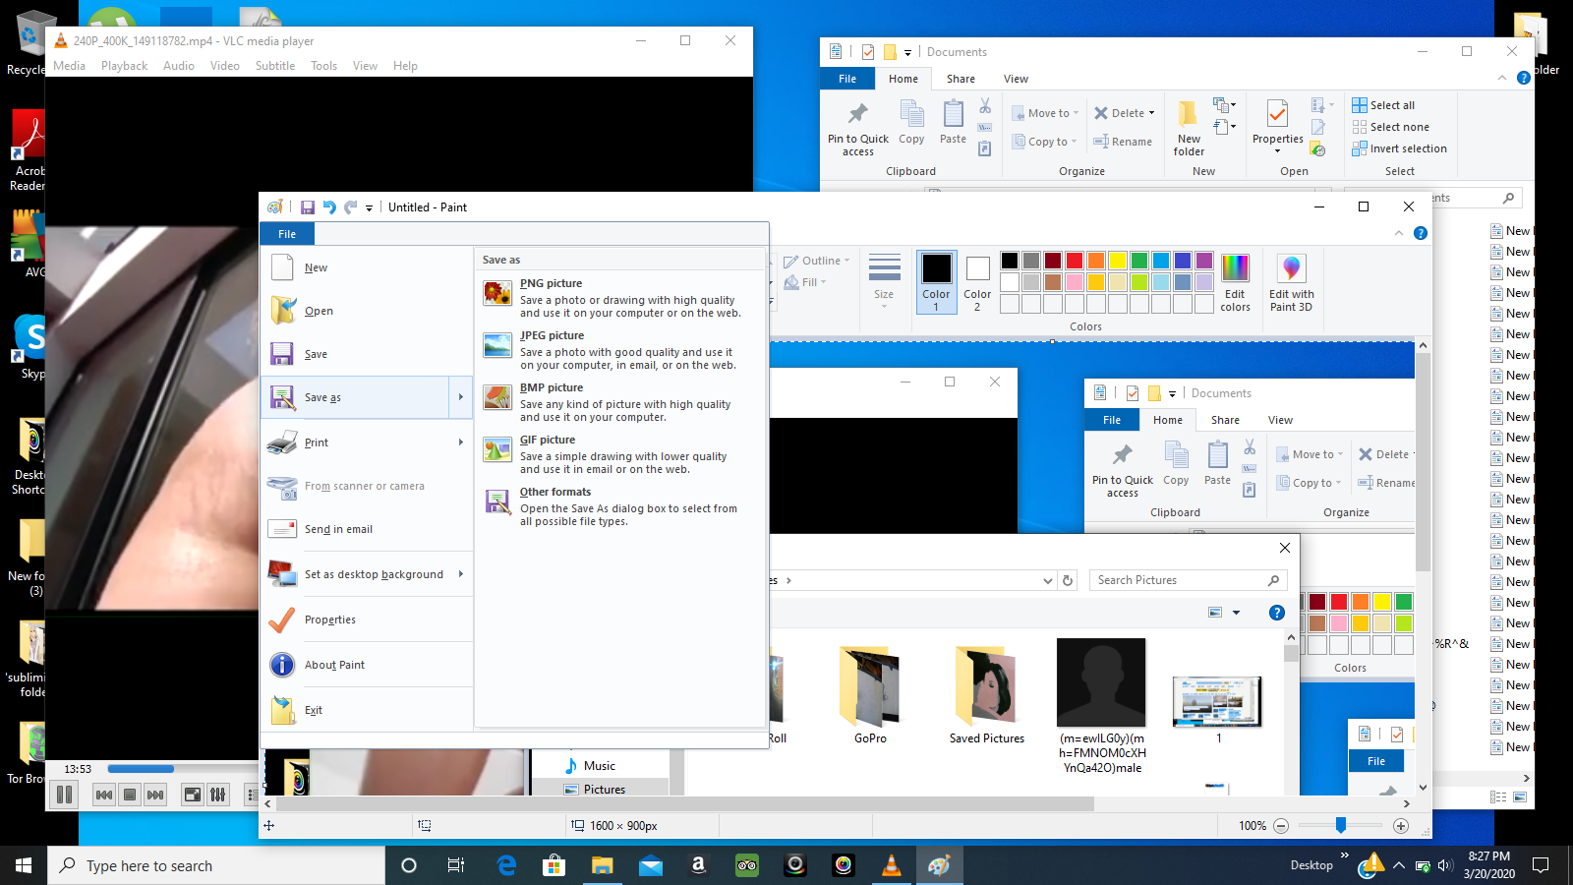Click Invert selection in Documents ribbon

(x=1399, y=148)
